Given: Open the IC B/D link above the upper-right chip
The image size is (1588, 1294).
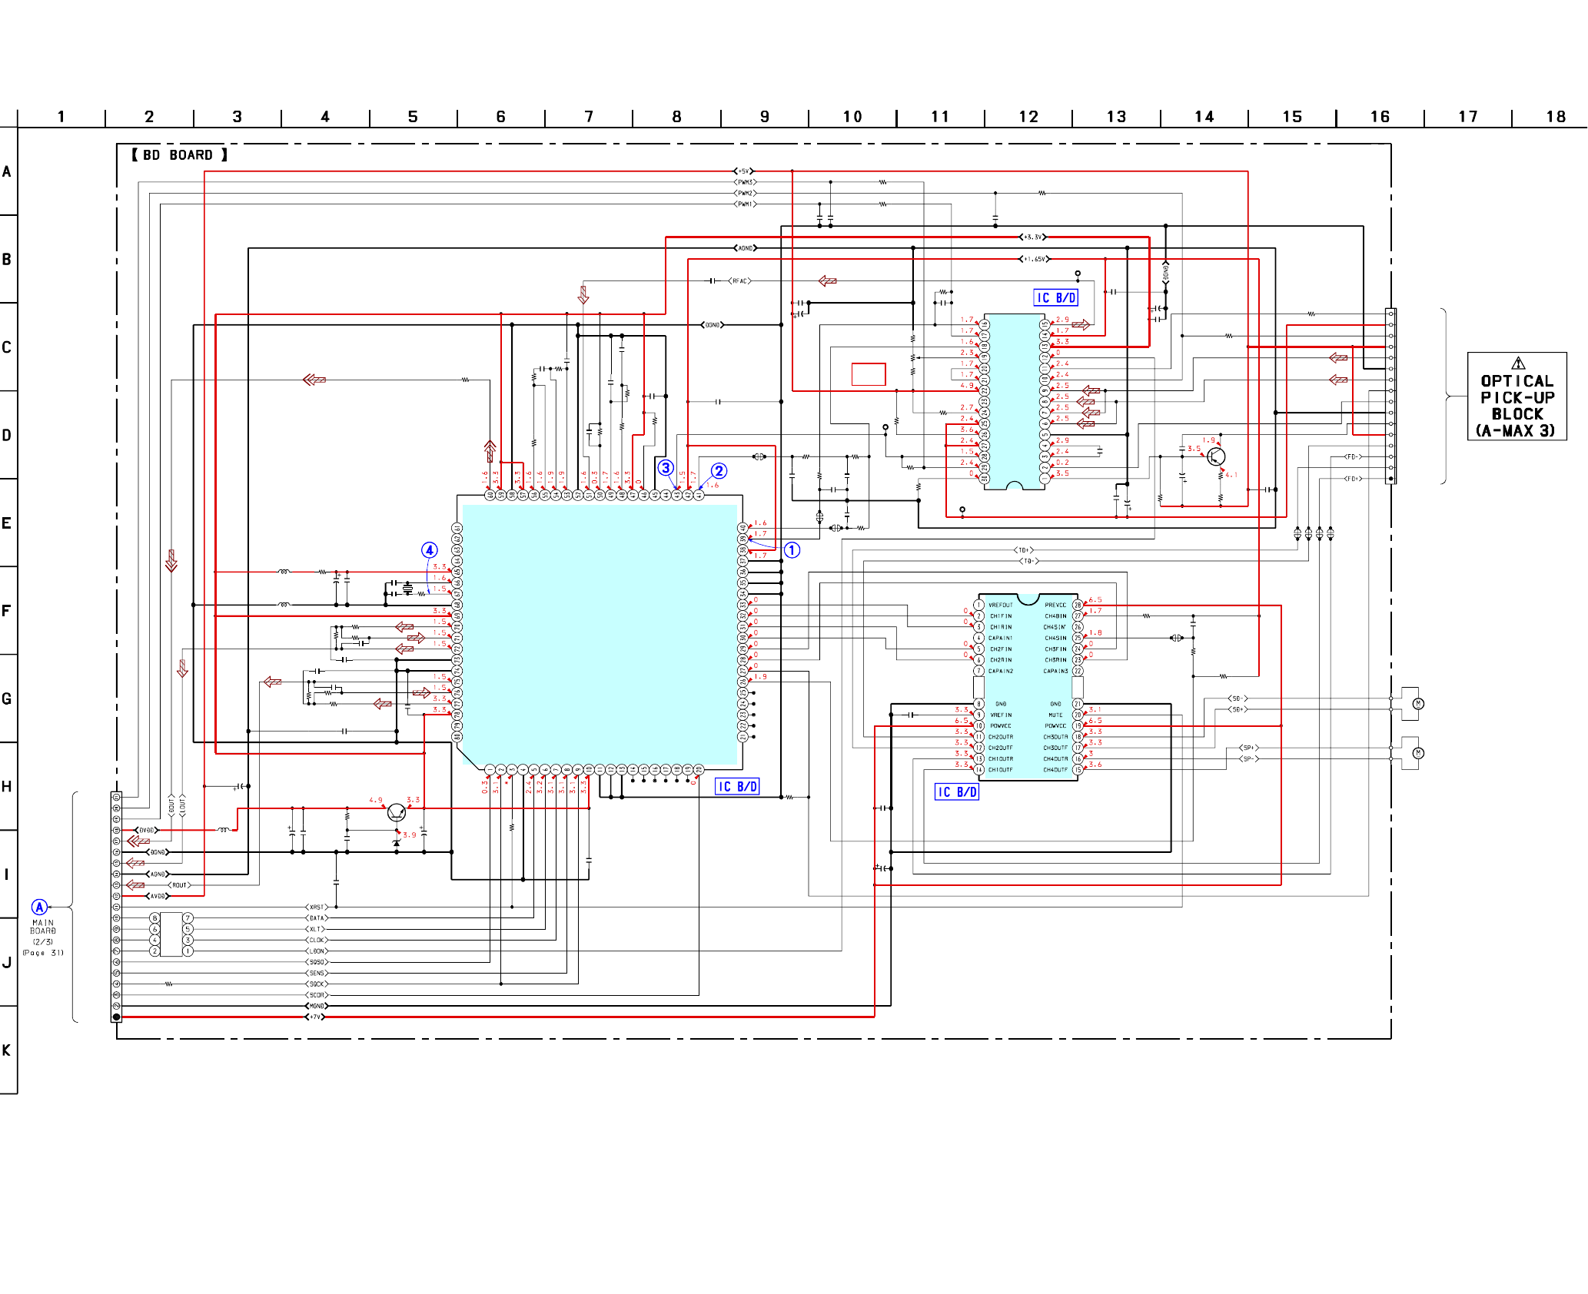Looking at the screenshot, I should 1055,298.
